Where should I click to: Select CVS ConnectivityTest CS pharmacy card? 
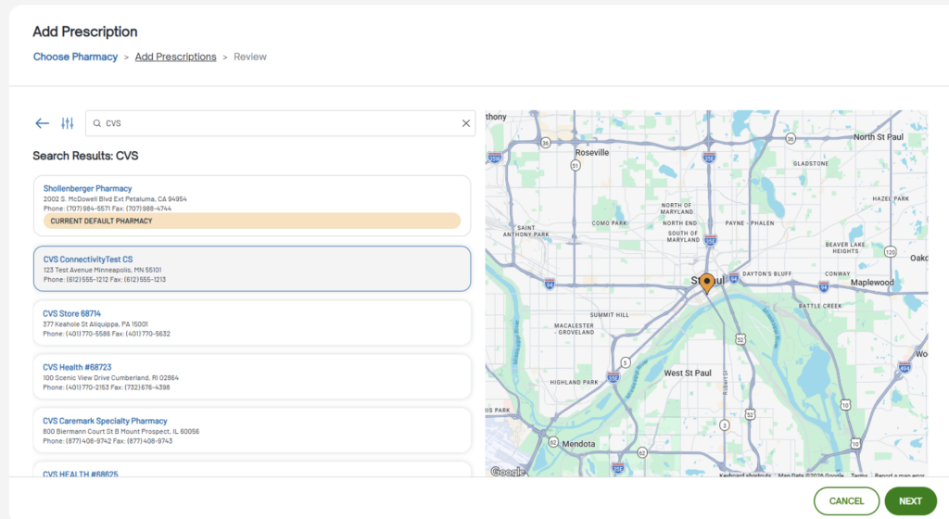(x=251, y=269)
